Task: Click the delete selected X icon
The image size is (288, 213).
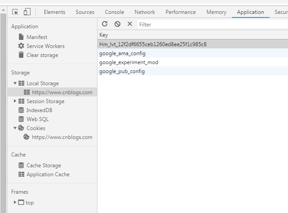Action: coord(130,24)
